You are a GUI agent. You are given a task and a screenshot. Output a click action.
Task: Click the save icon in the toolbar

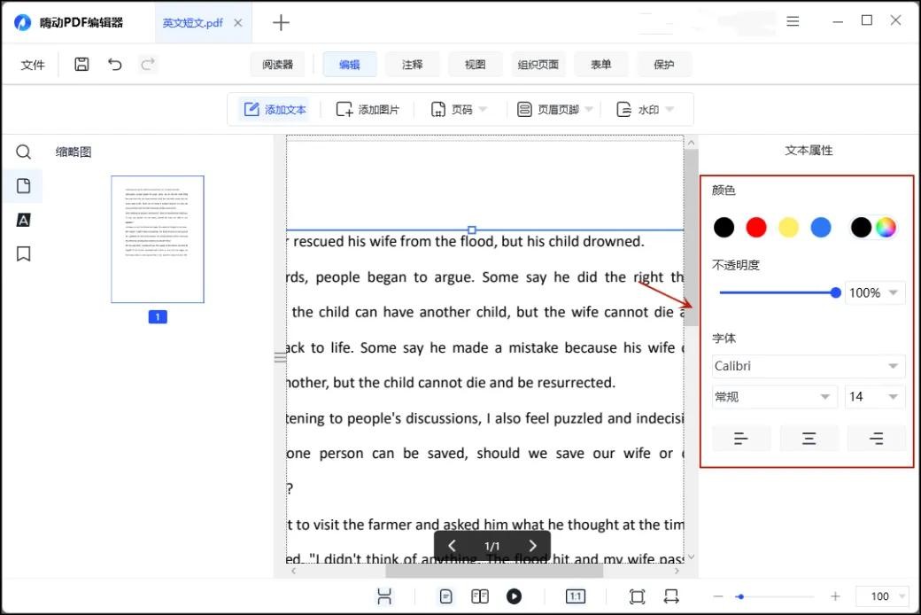tap(81, 64)
